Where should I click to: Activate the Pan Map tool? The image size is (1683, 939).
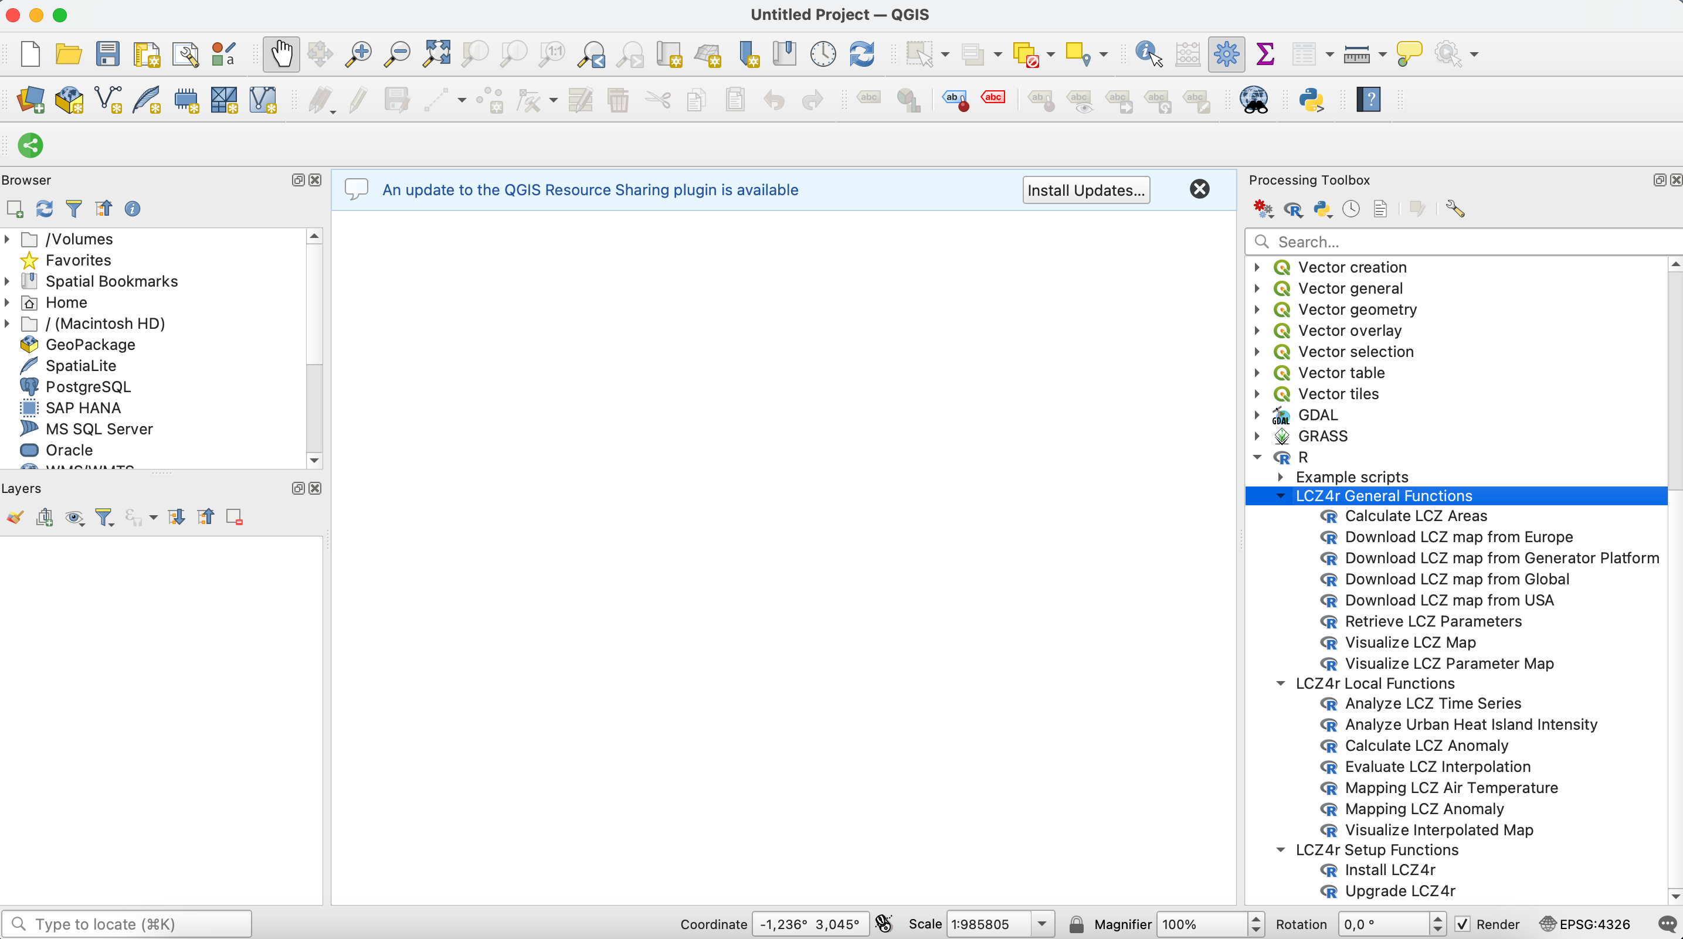pyautogui.click(x=281, y=54)
